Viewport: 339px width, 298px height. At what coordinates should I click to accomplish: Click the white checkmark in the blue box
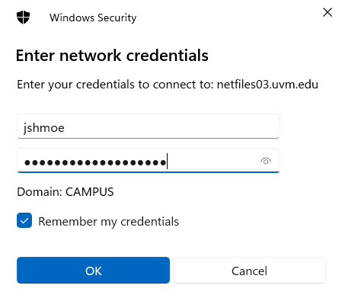pyautogui.click(x=24, y=220)
